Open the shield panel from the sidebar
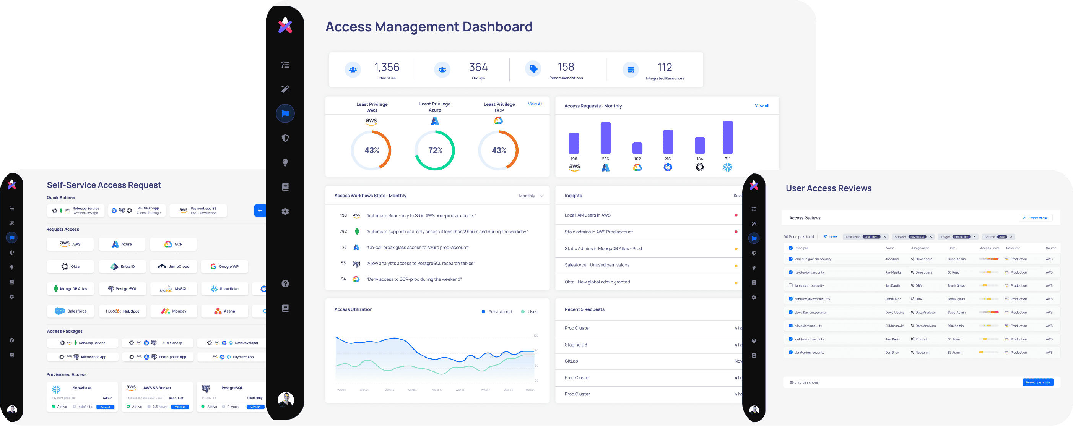The image size is (1073, 426). (285, 138)
